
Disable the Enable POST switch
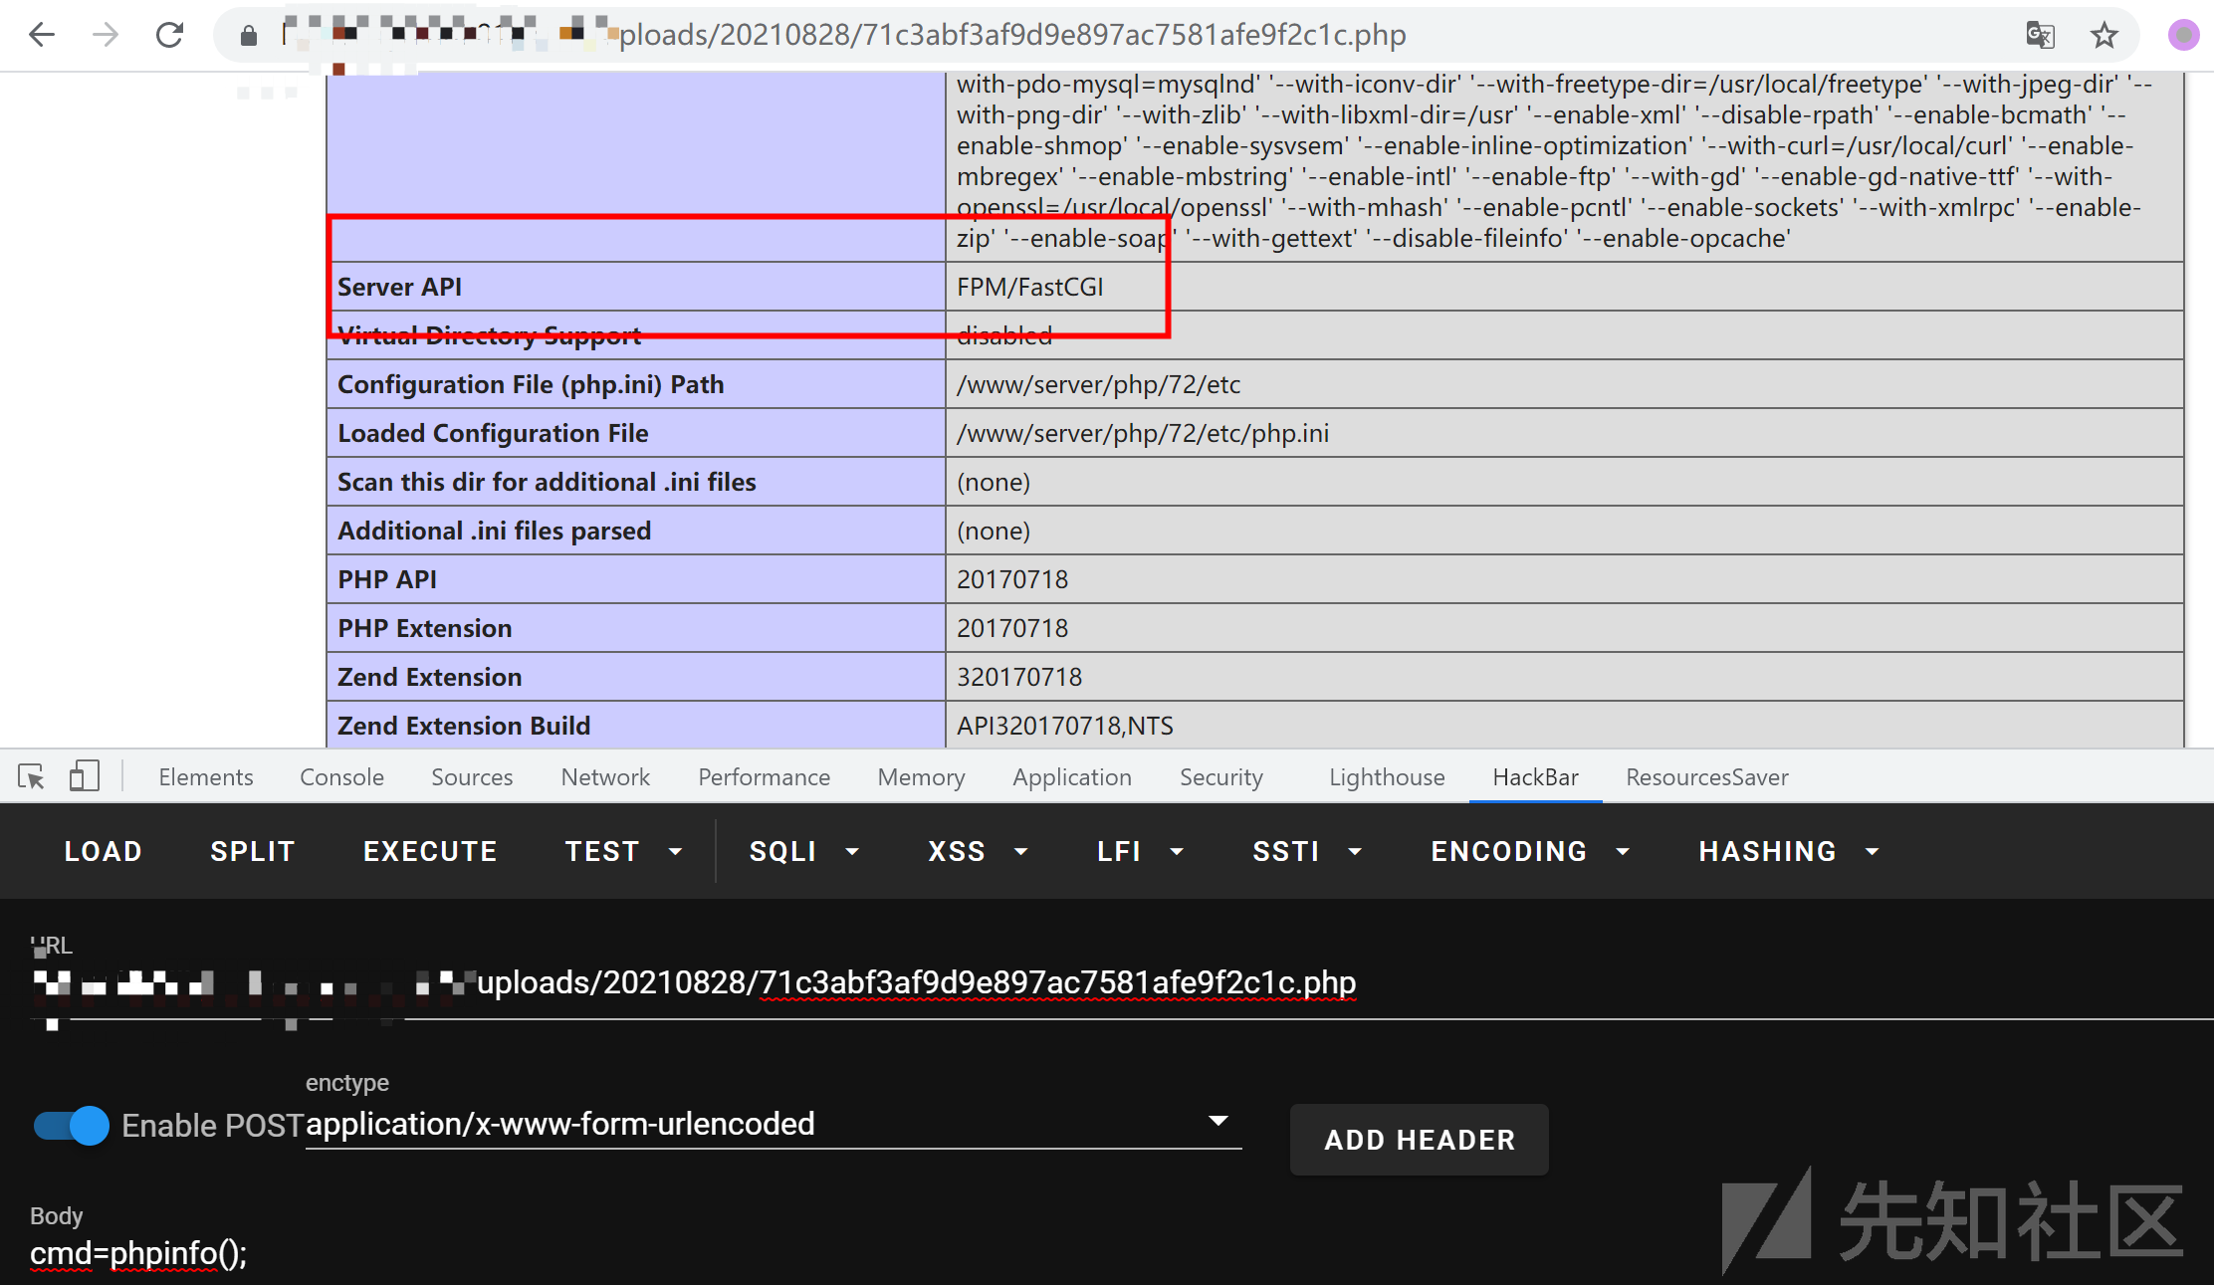[71, 1126]
